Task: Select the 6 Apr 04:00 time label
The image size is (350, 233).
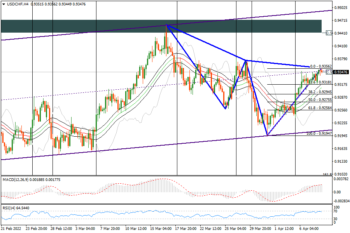Action: pos(308,229)
